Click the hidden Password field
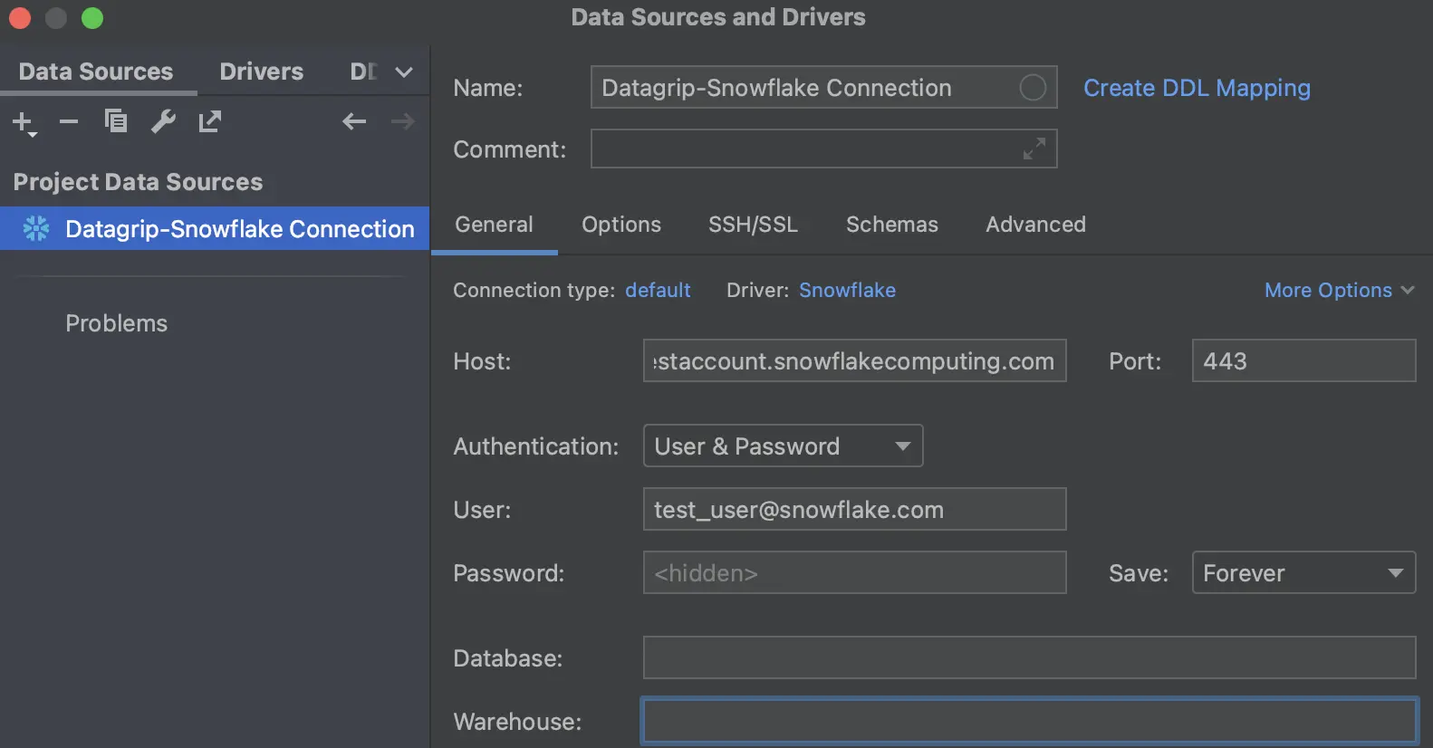The width and height of the screenshot is (1433, 748). click(854, 572)
